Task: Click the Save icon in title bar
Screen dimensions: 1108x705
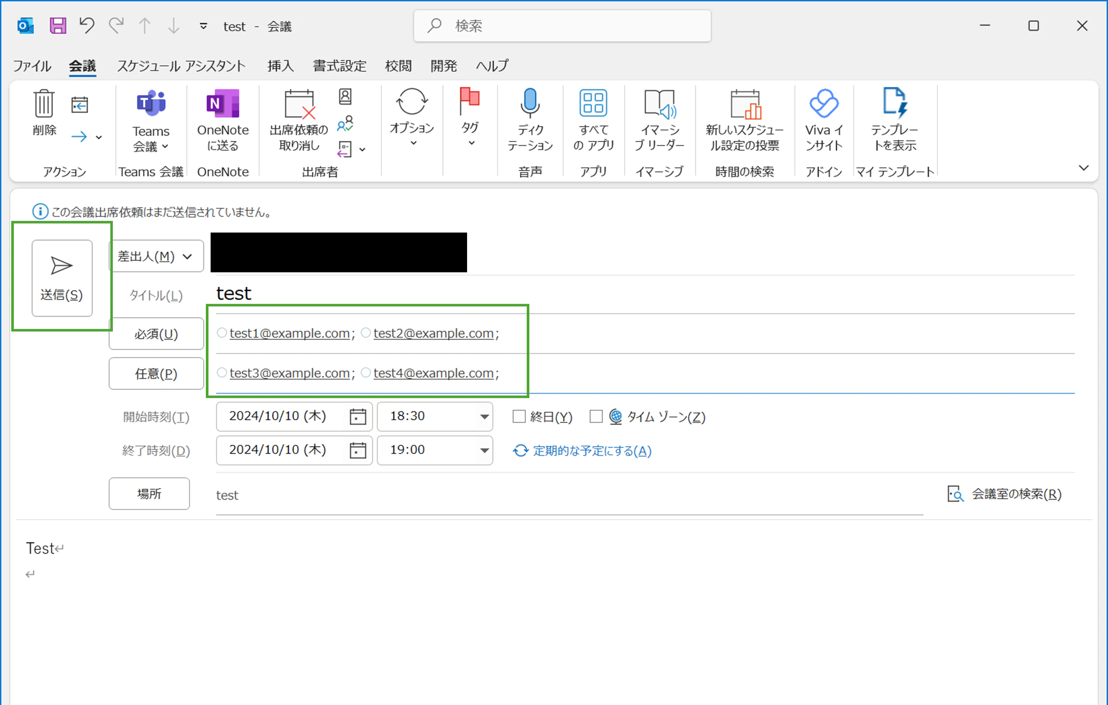Action: click(58, 26)
